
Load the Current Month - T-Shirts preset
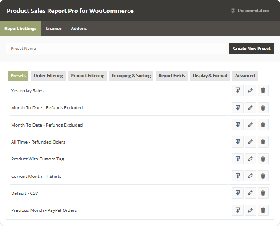(x=238, y=176)
